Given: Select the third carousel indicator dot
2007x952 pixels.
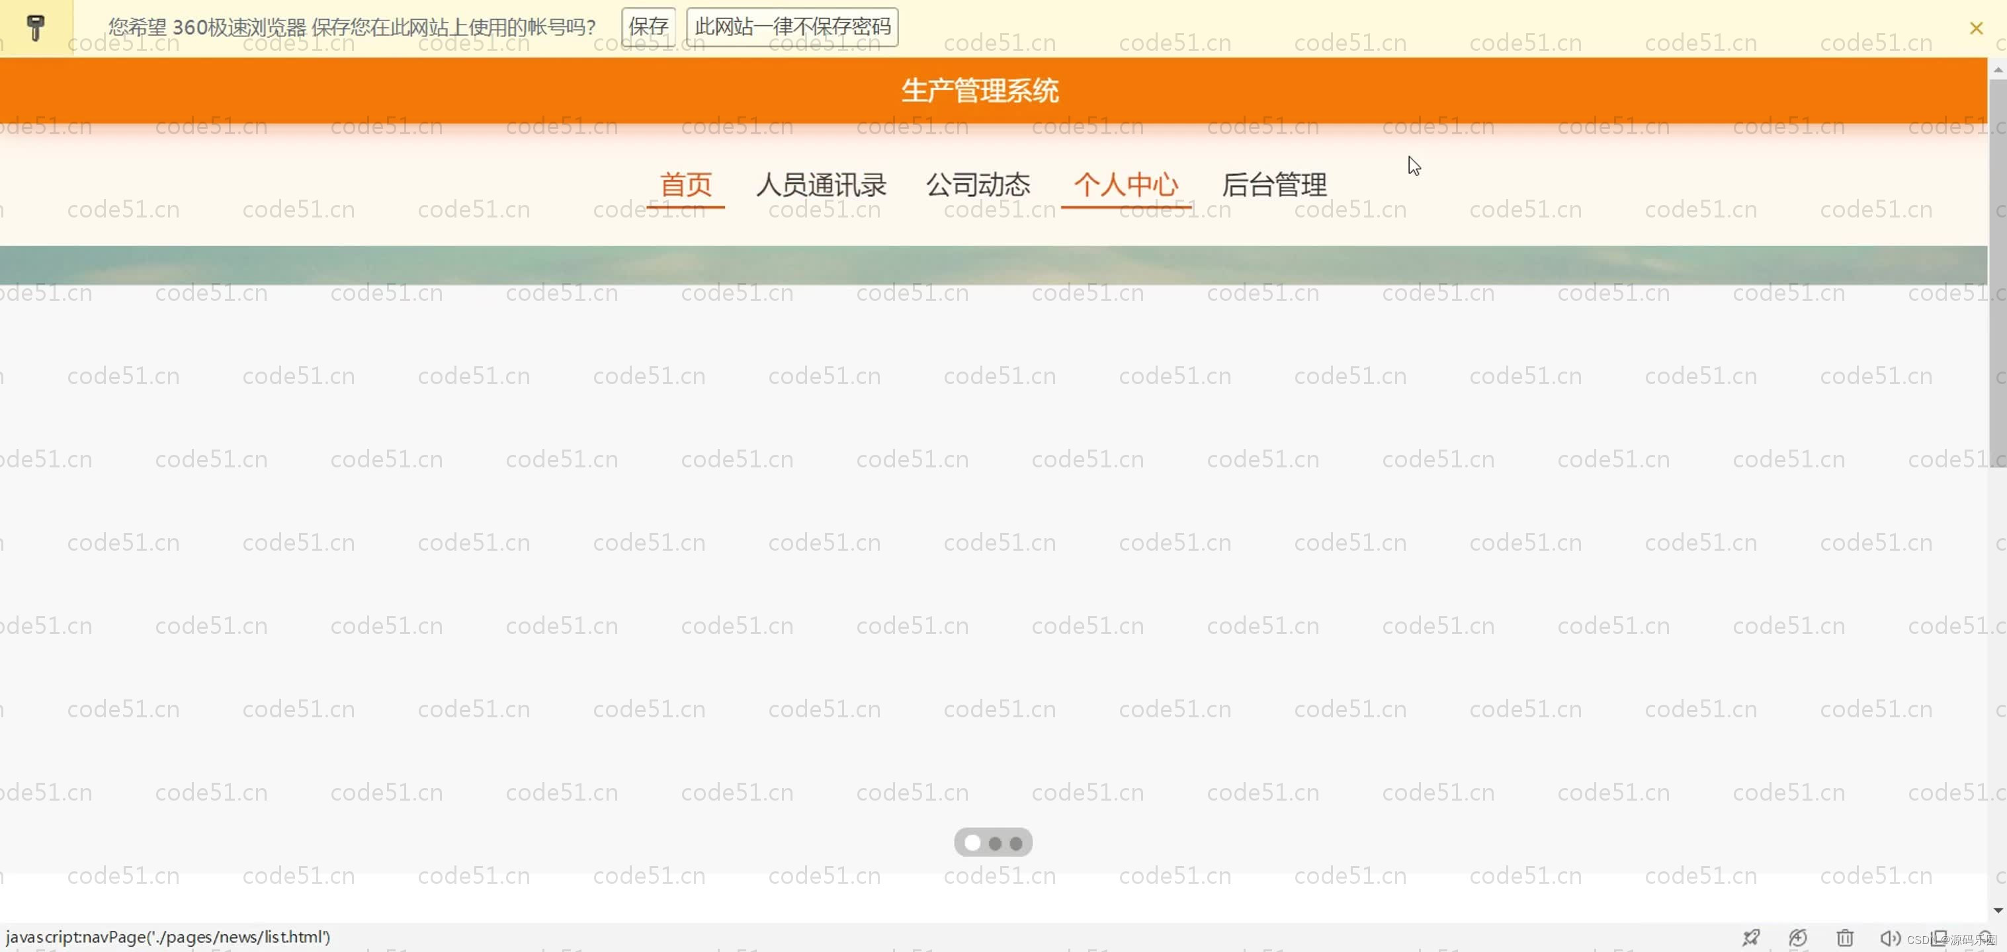Looking at the screenshot, I should point(1016,842).
